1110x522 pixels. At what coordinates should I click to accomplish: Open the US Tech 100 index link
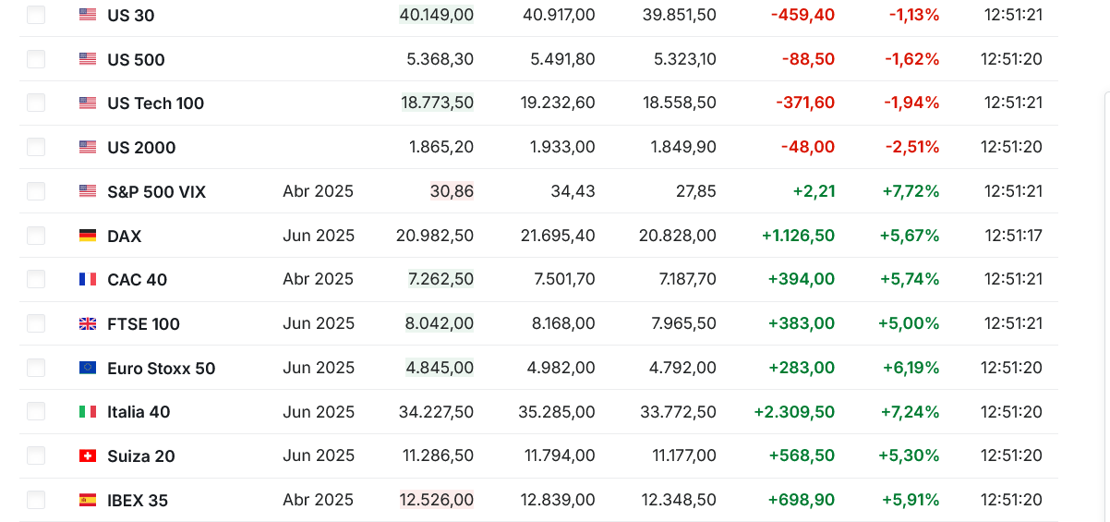pos(155,103)
